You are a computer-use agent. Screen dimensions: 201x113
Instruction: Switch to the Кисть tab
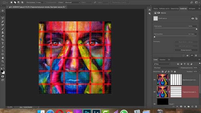[x=156, y=8]
